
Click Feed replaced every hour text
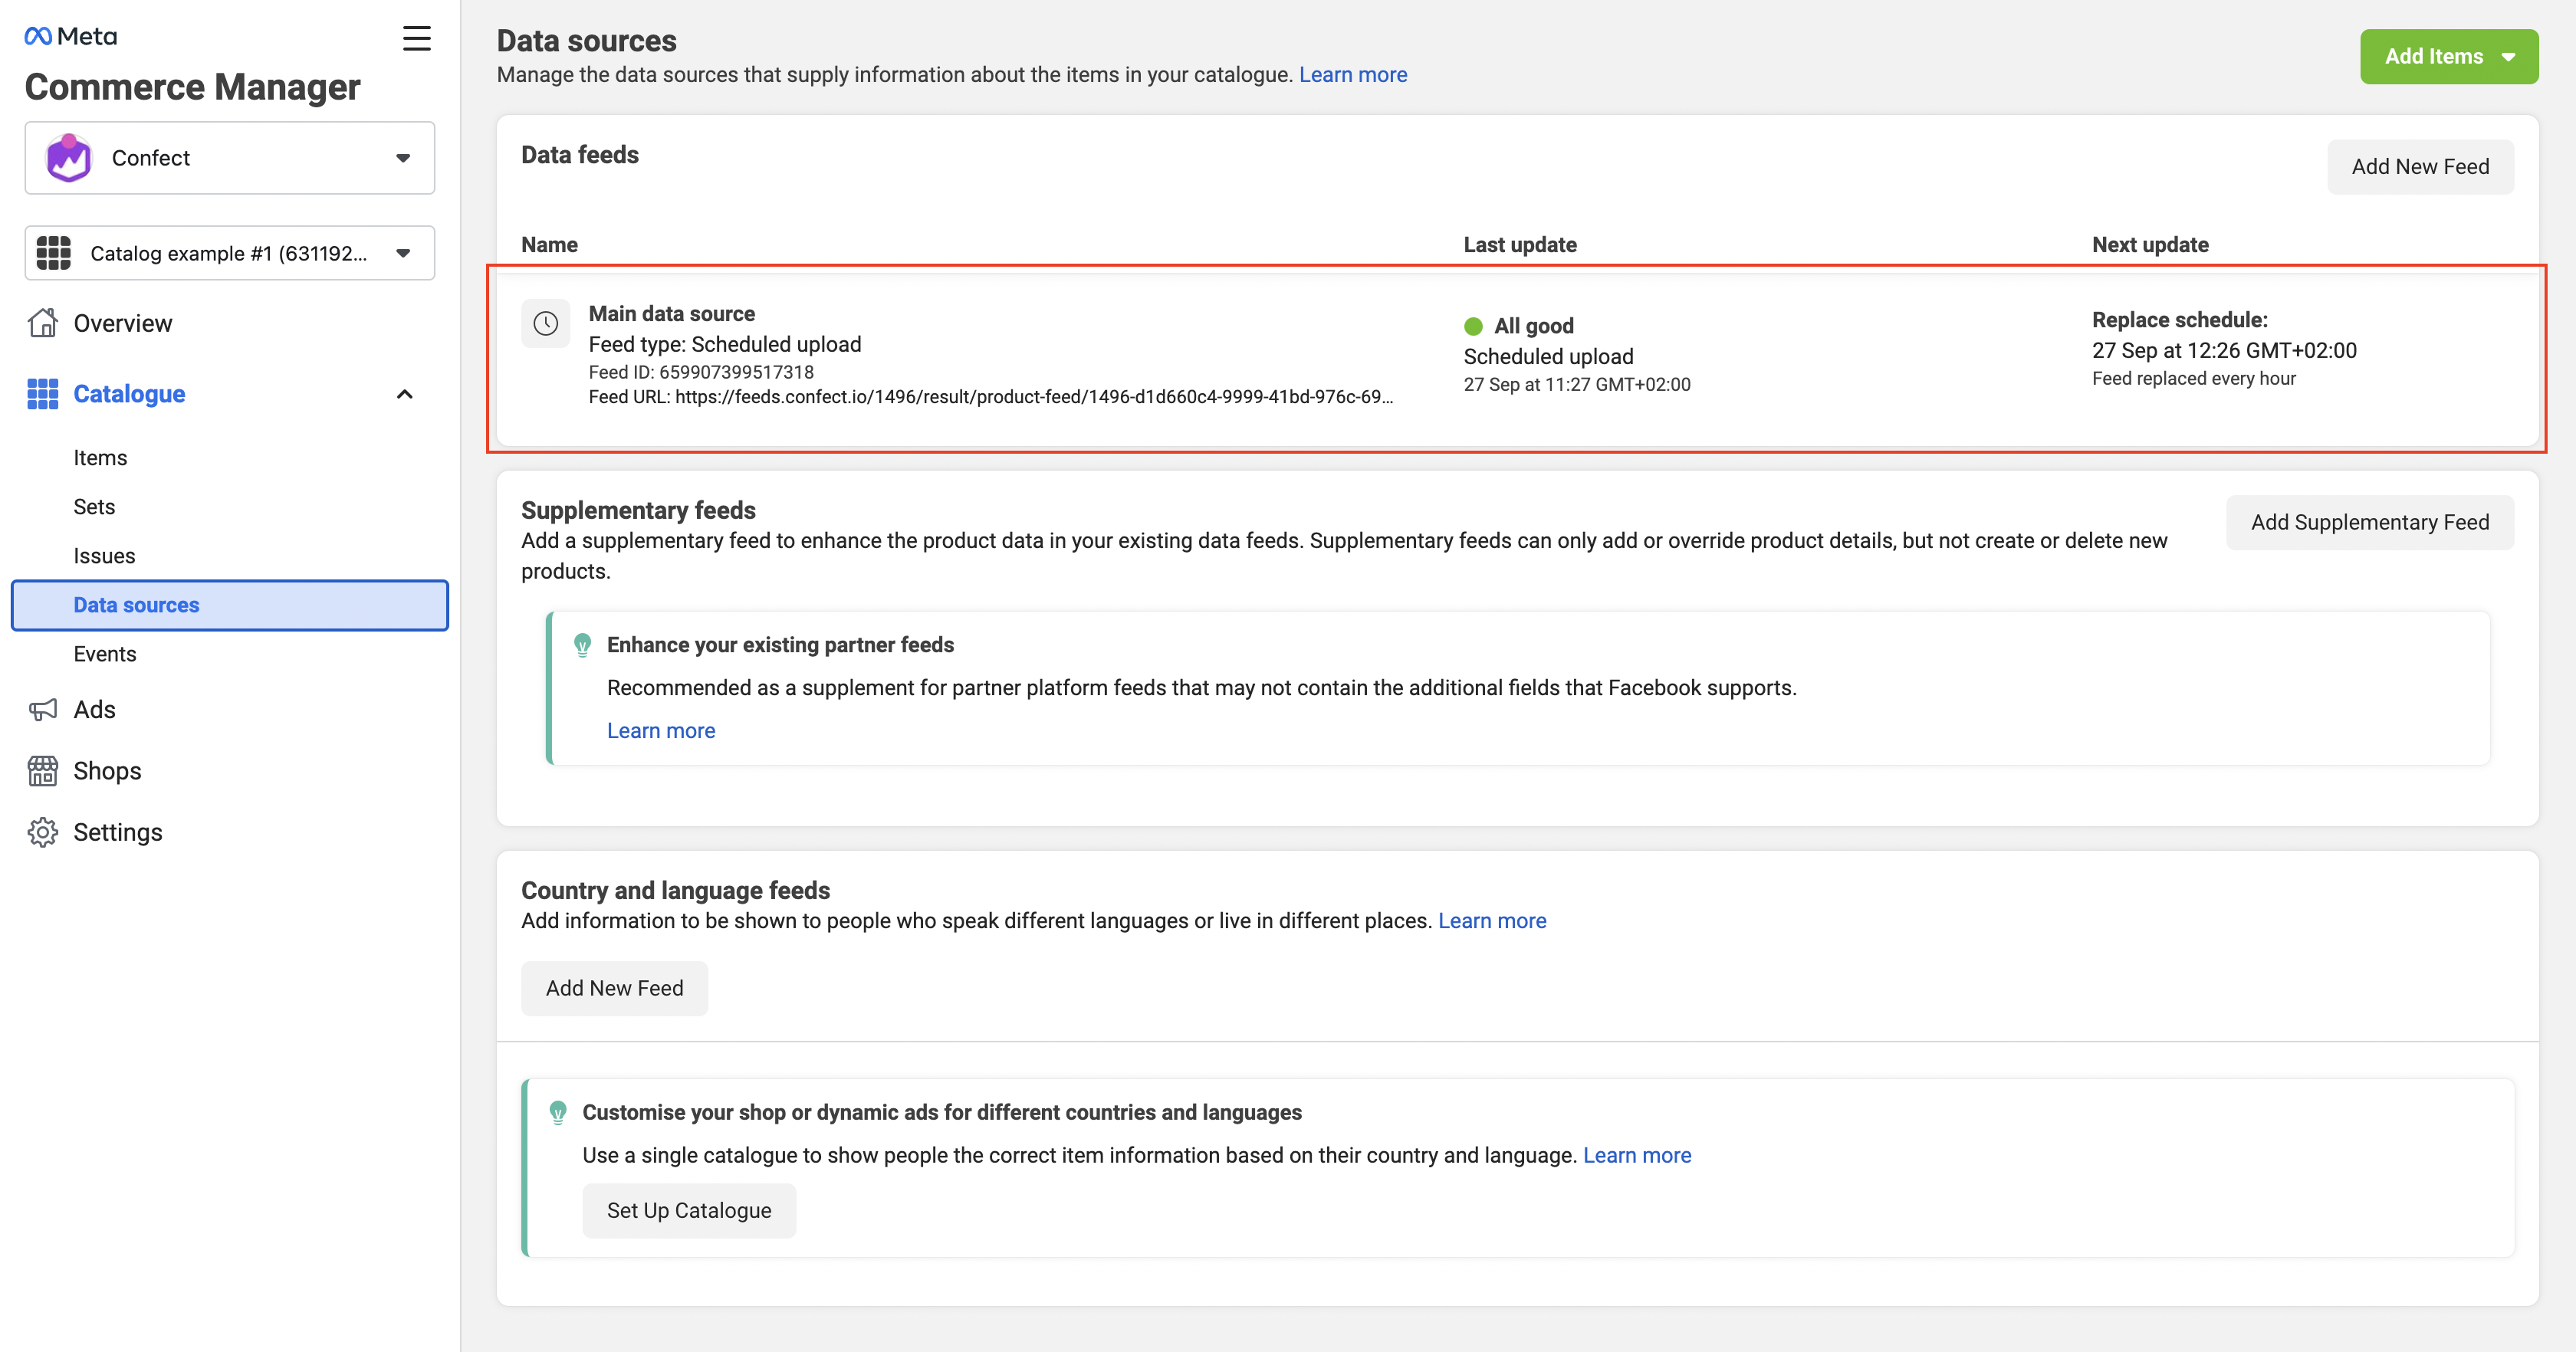pyautogui.click(x=2193, y=378)
